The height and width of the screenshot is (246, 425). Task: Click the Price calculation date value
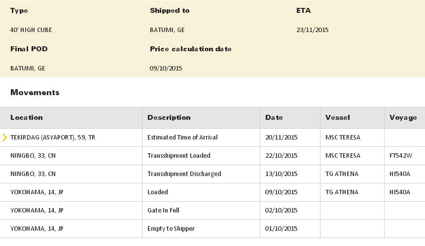pos(166,69)
